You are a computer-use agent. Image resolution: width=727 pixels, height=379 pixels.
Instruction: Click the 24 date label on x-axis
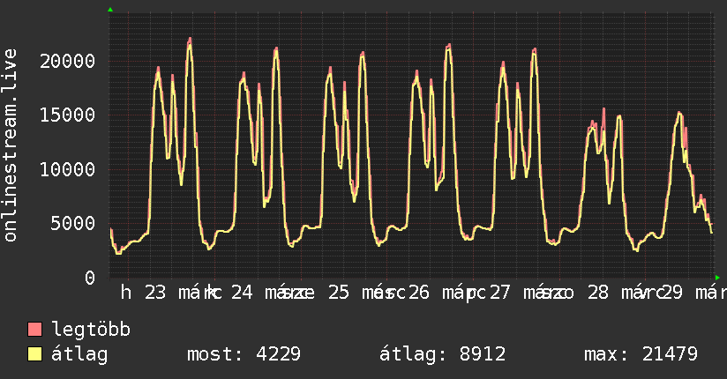pyautogui.click(x=242, y=293)
